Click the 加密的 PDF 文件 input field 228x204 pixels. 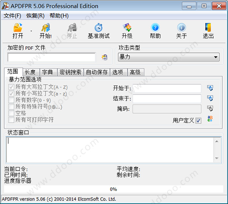coord(51,57)
